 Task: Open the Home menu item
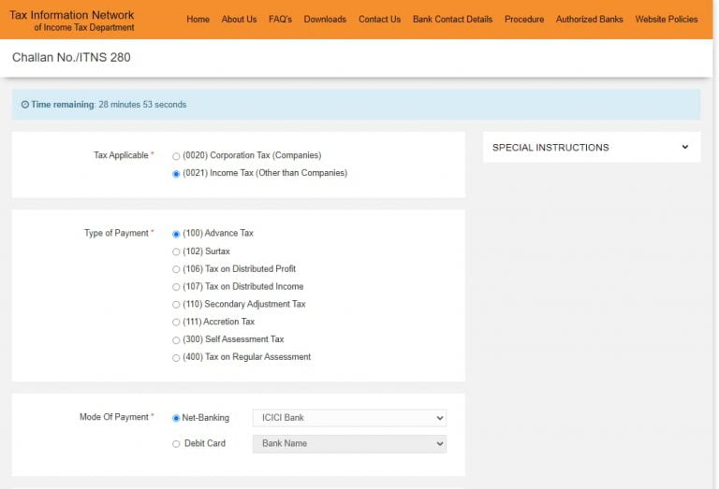point(198,20)
